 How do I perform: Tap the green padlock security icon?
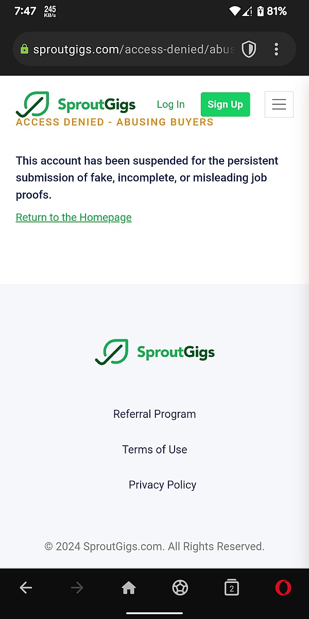coord(24,50)
